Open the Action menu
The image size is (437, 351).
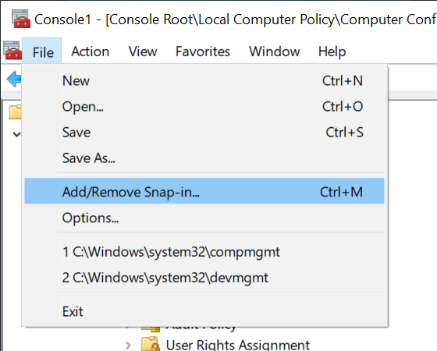click(90, 51)
